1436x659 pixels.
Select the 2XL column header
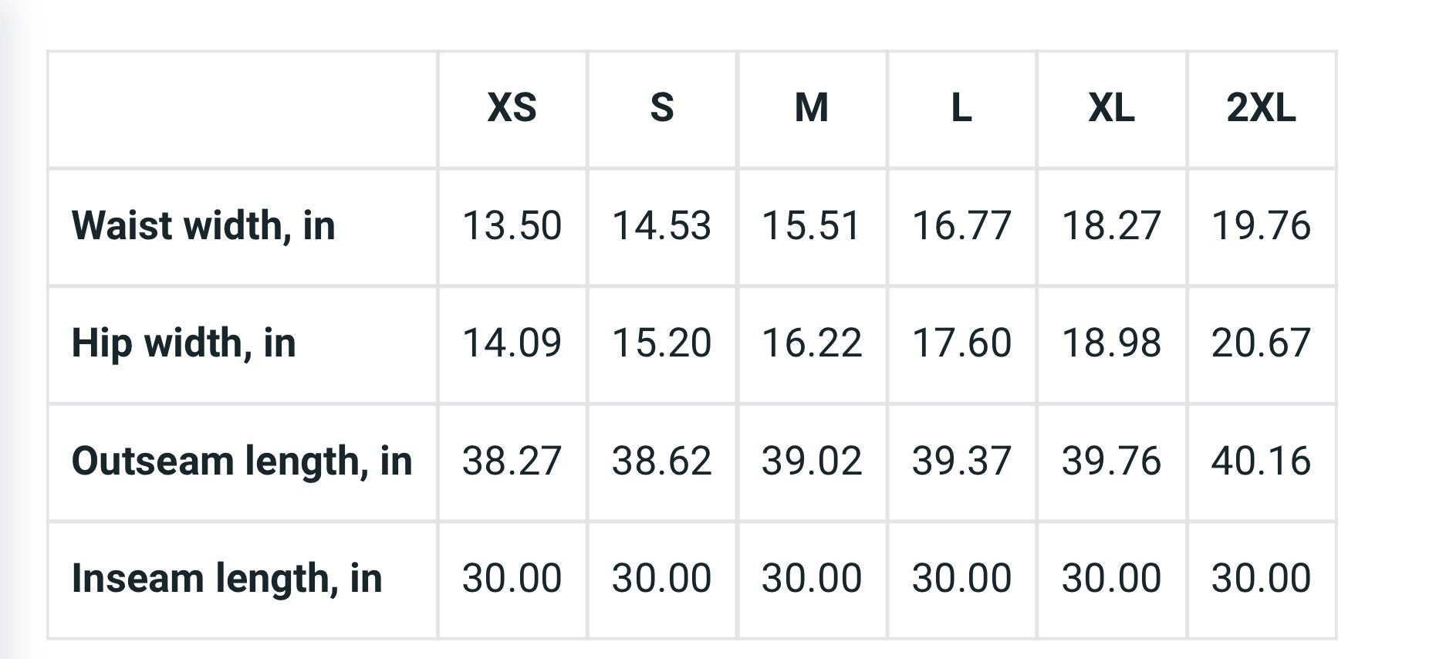1261,107
